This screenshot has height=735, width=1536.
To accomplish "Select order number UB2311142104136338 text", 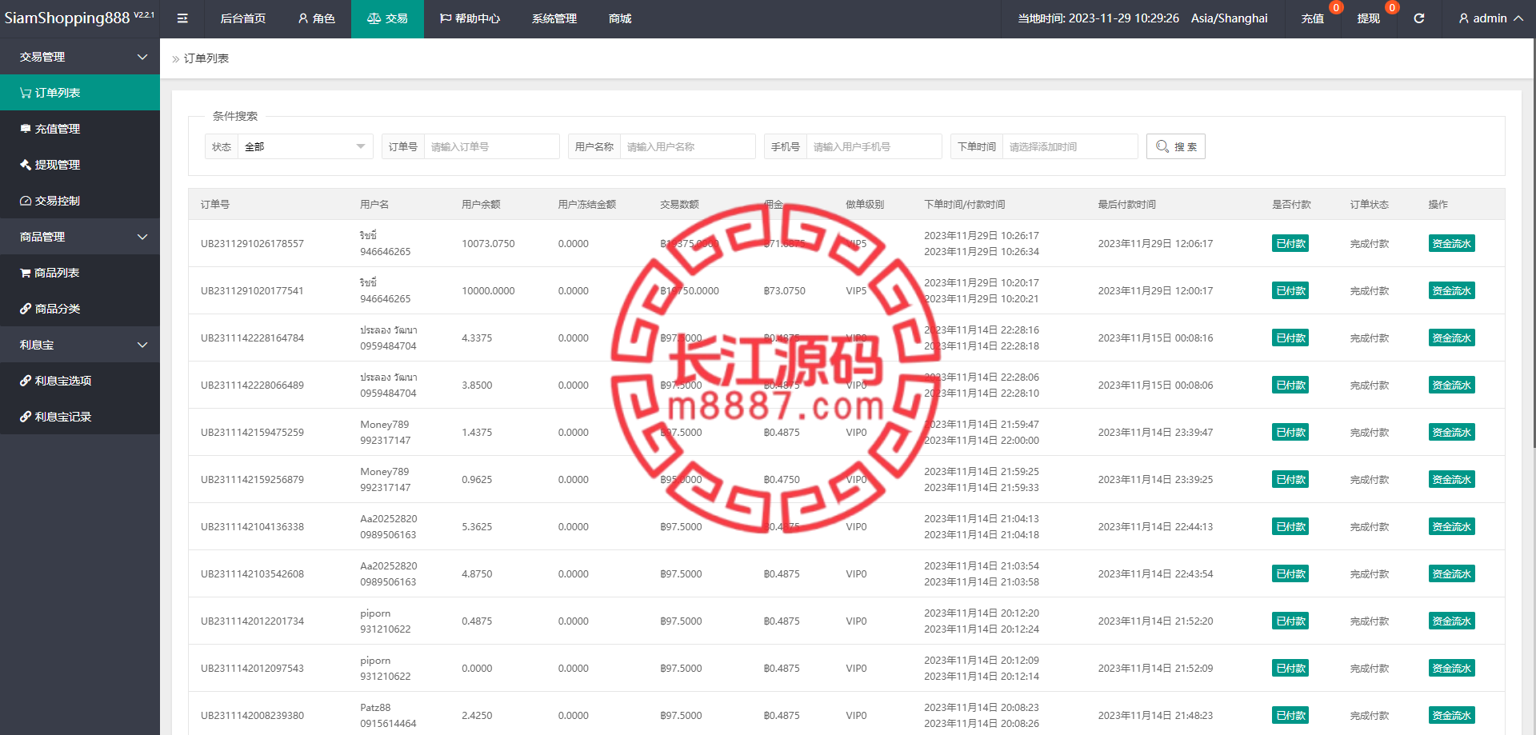I will tap(252, 527).
